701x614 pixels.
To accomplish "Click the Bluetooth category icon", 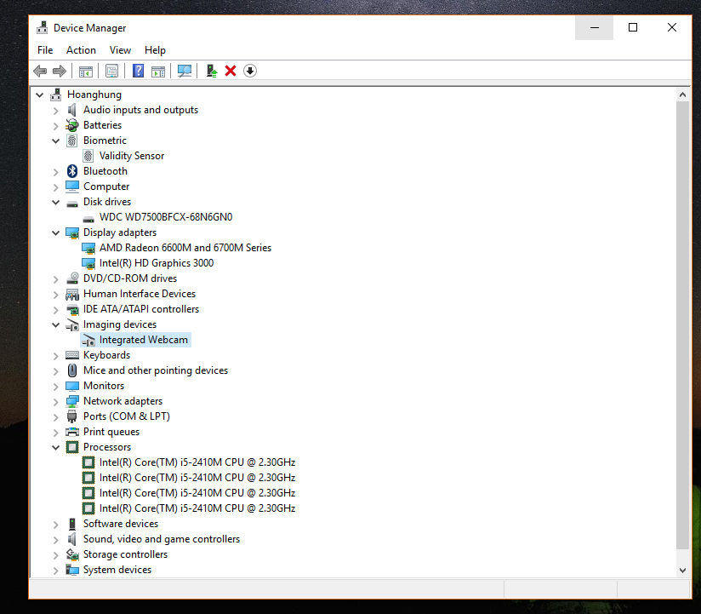I will click(x=72, y=171).
